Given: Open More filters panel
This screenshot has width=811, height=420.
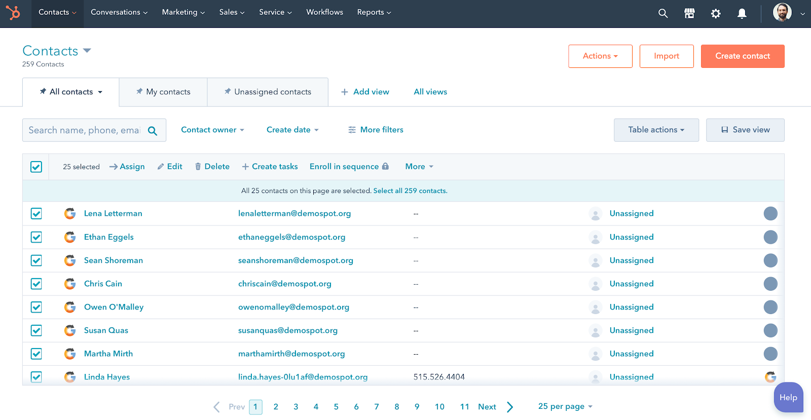Looking at the screenshot, I should (x=376, y=130).
